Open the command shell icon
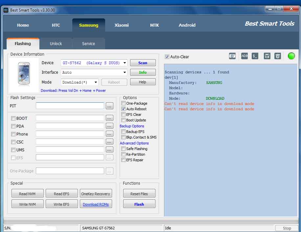The image size is (301, 232). pos(255,56)
